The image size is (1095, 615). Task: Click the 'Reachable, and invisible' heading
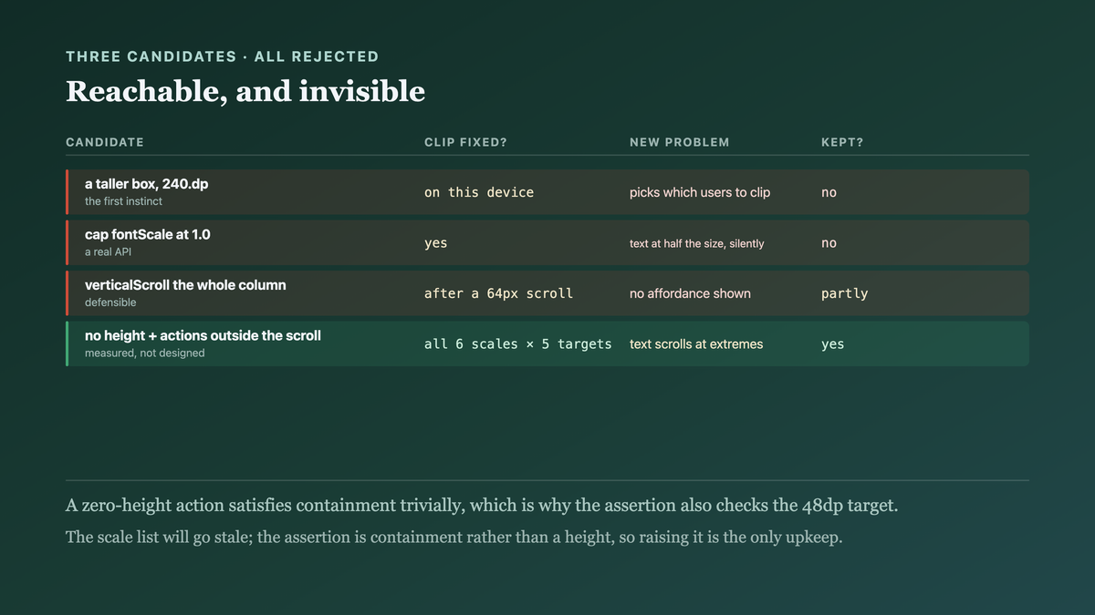point(245,91)
